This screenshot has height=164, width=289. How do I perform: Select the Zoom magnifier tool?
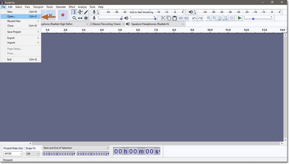pos(74,18)
